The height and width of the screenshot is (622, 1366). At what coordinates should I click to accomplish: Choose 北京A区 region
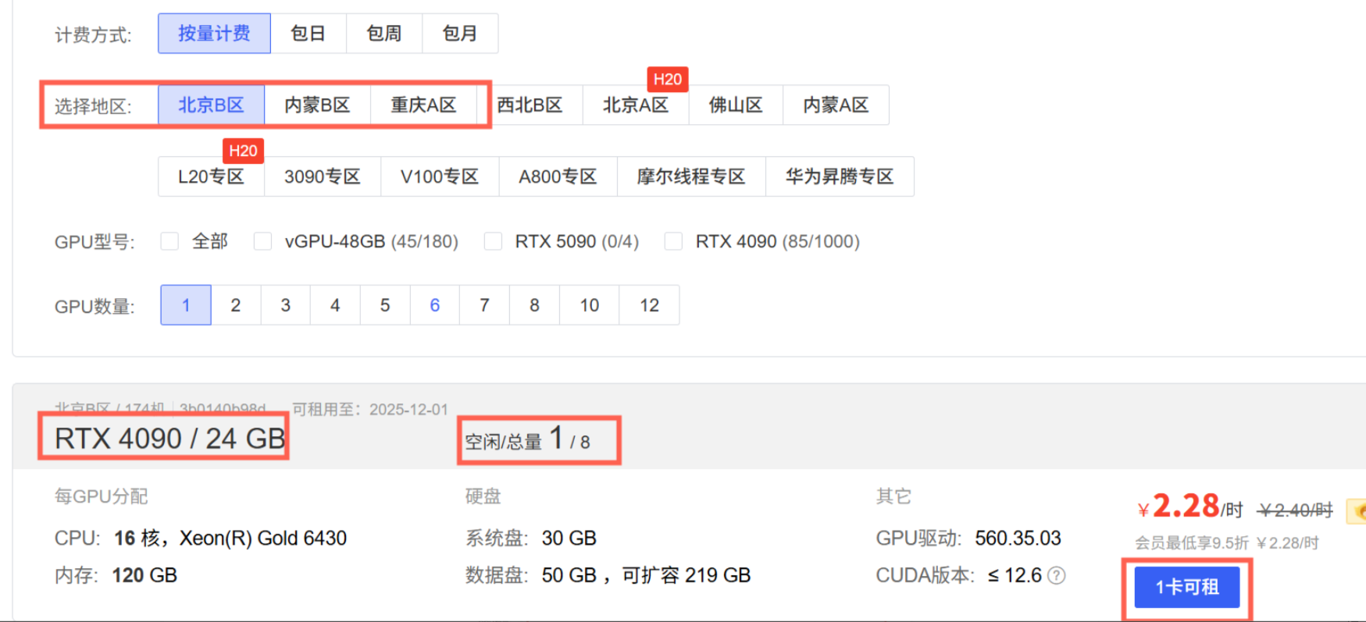pyautogui.click(x=636, y=105)
